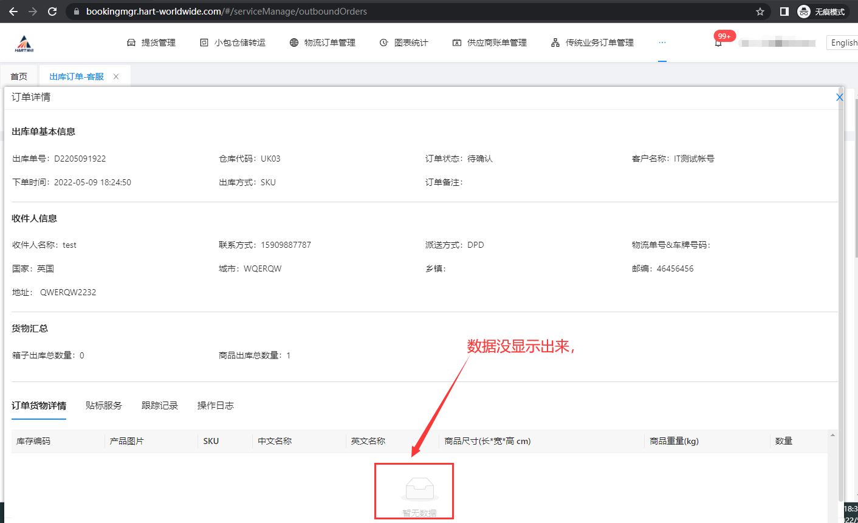
Task: Switch to the 跟踪记录 tab
Action: tap(160, 405)
